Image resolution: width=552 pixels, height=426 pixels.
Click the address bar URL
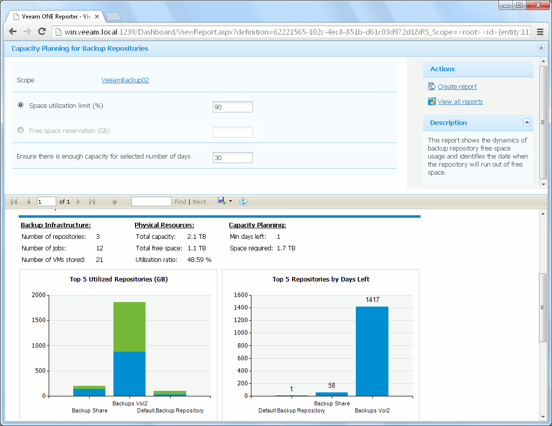click(297, 32)
